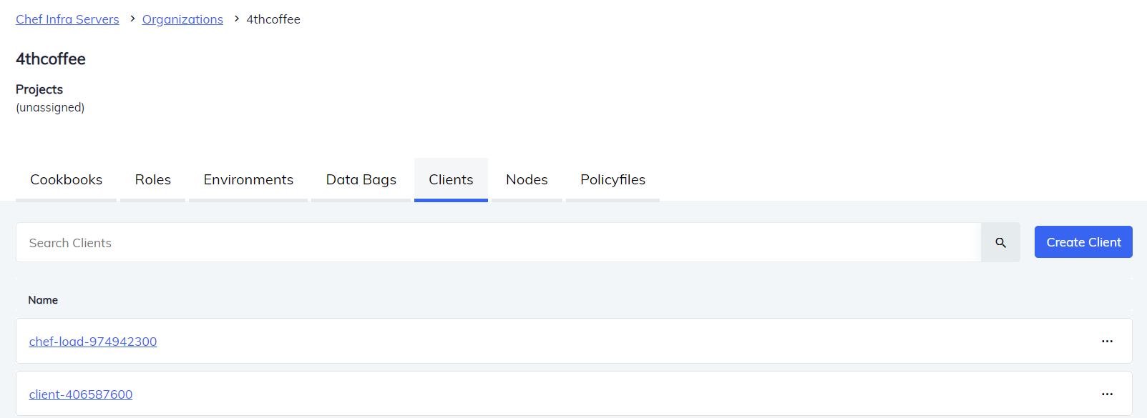The width and height of the screenshot is (1147, 418).
Task: Switch to the Data Bags tab
Action: (x=361, y=179)
